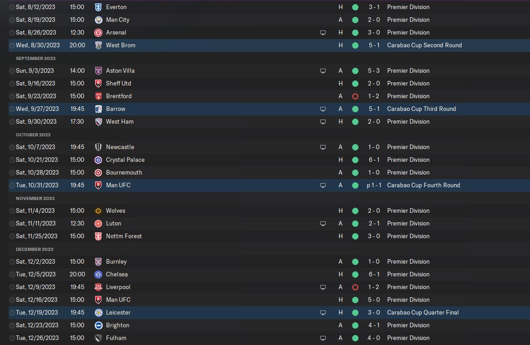Click the Arsenal club crest

(98, 33)
